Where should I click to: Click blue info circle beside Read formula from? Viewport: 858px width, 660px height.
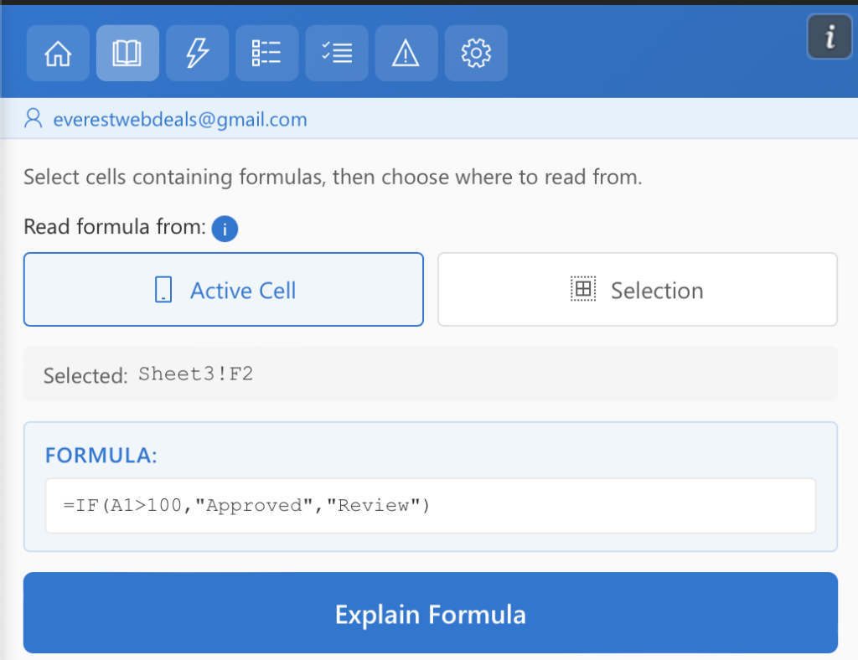225,228
